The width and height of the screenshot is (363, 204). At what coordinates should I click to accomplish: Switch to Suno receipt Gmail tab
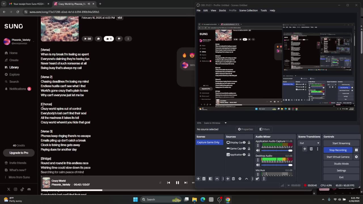pos(28,4)
